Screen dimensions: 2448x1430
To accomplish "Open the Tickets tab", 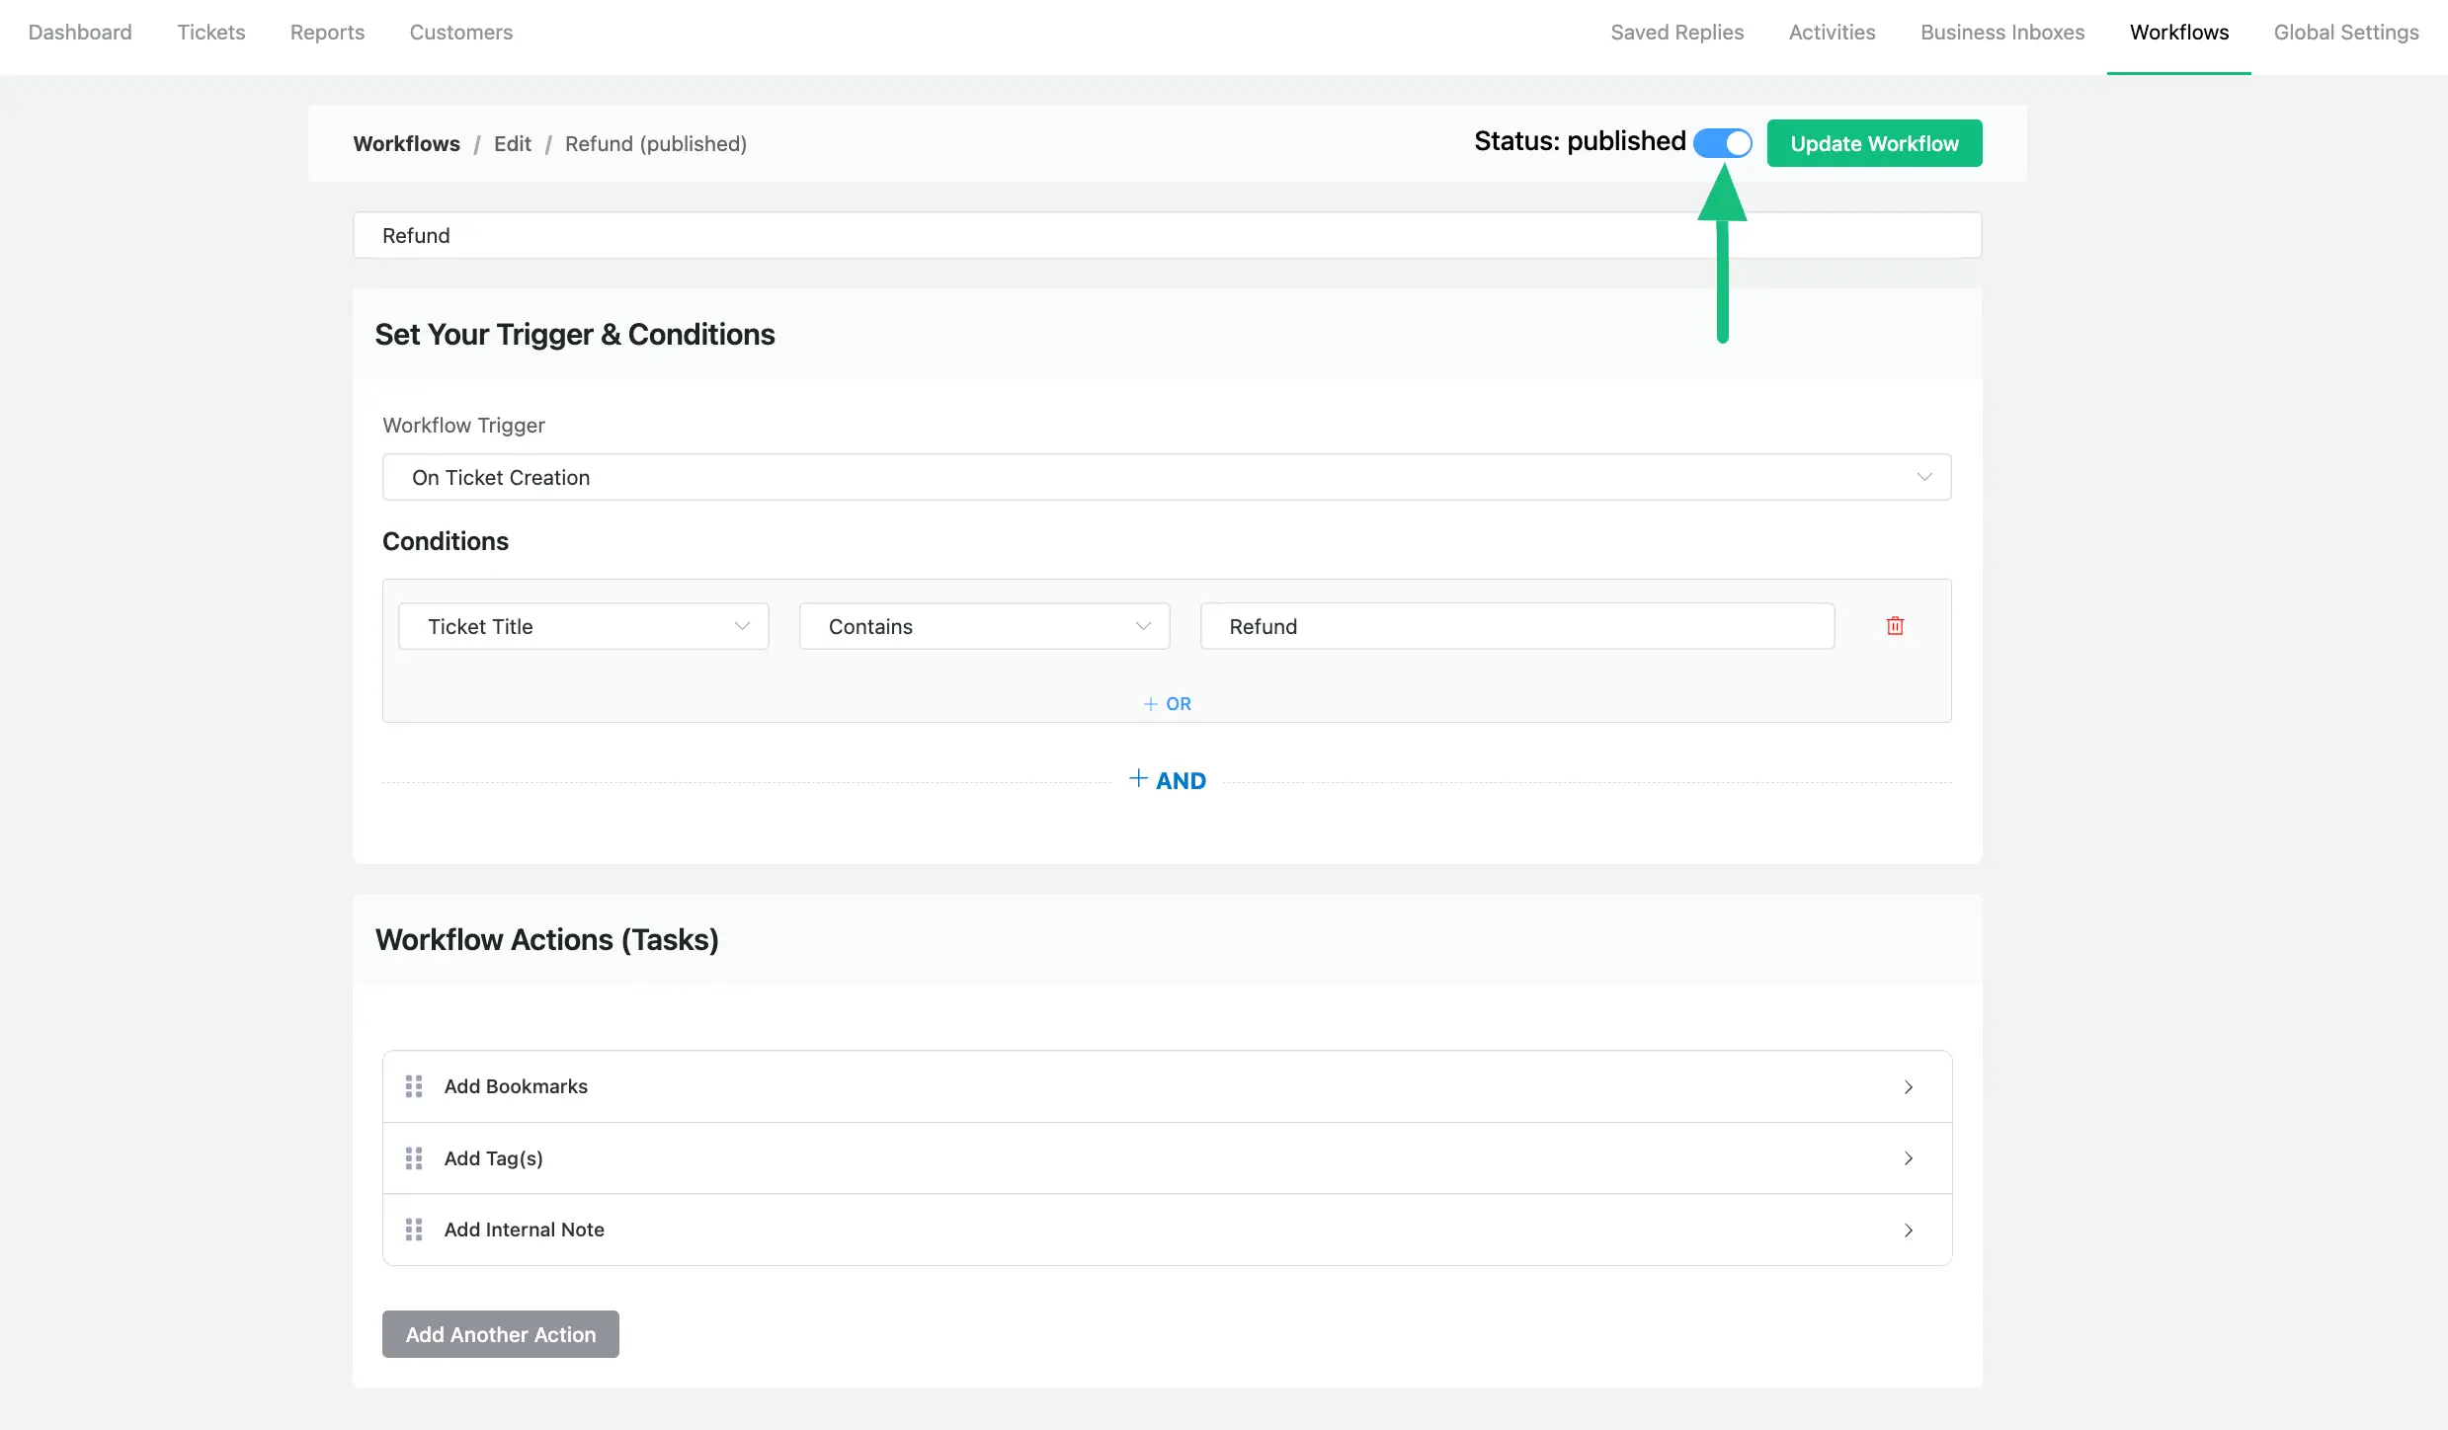I will coord(211,33).
